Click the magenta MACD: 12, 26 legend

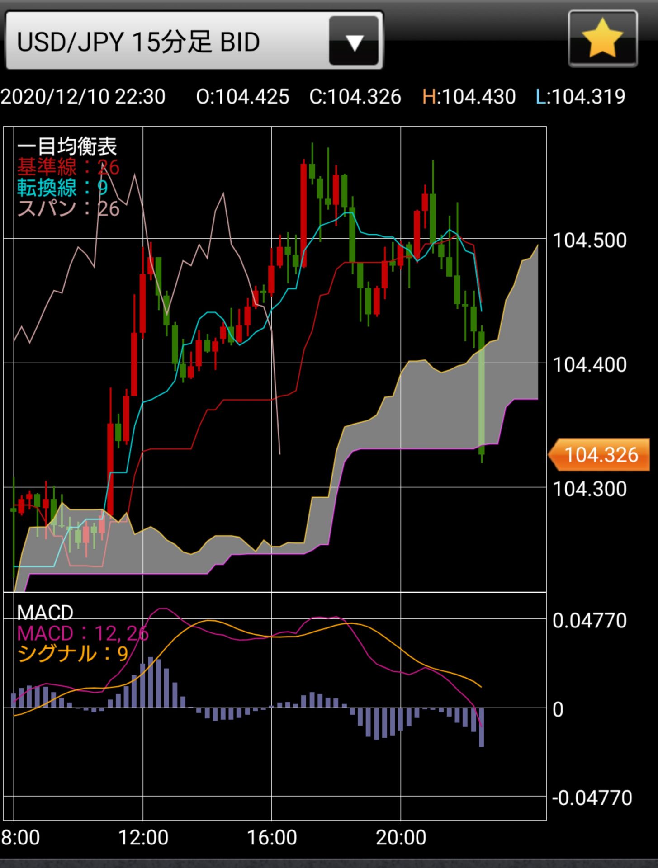pyautogui.click(x=82, y=633)
